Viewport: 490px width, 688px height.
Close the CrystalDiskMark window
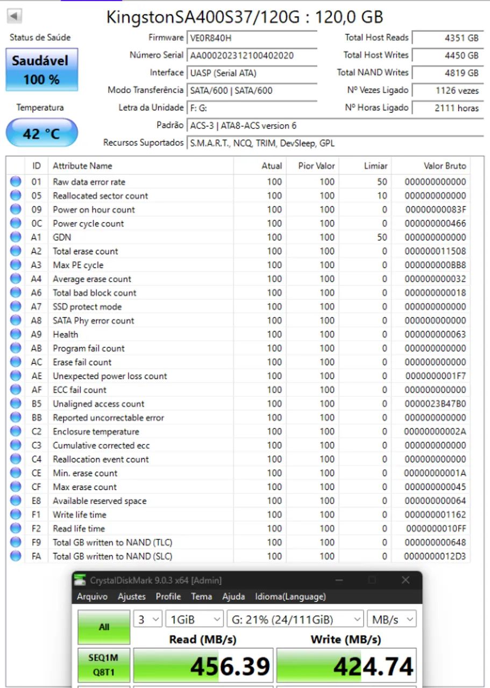pyautogui.click(x=406, y=580)
